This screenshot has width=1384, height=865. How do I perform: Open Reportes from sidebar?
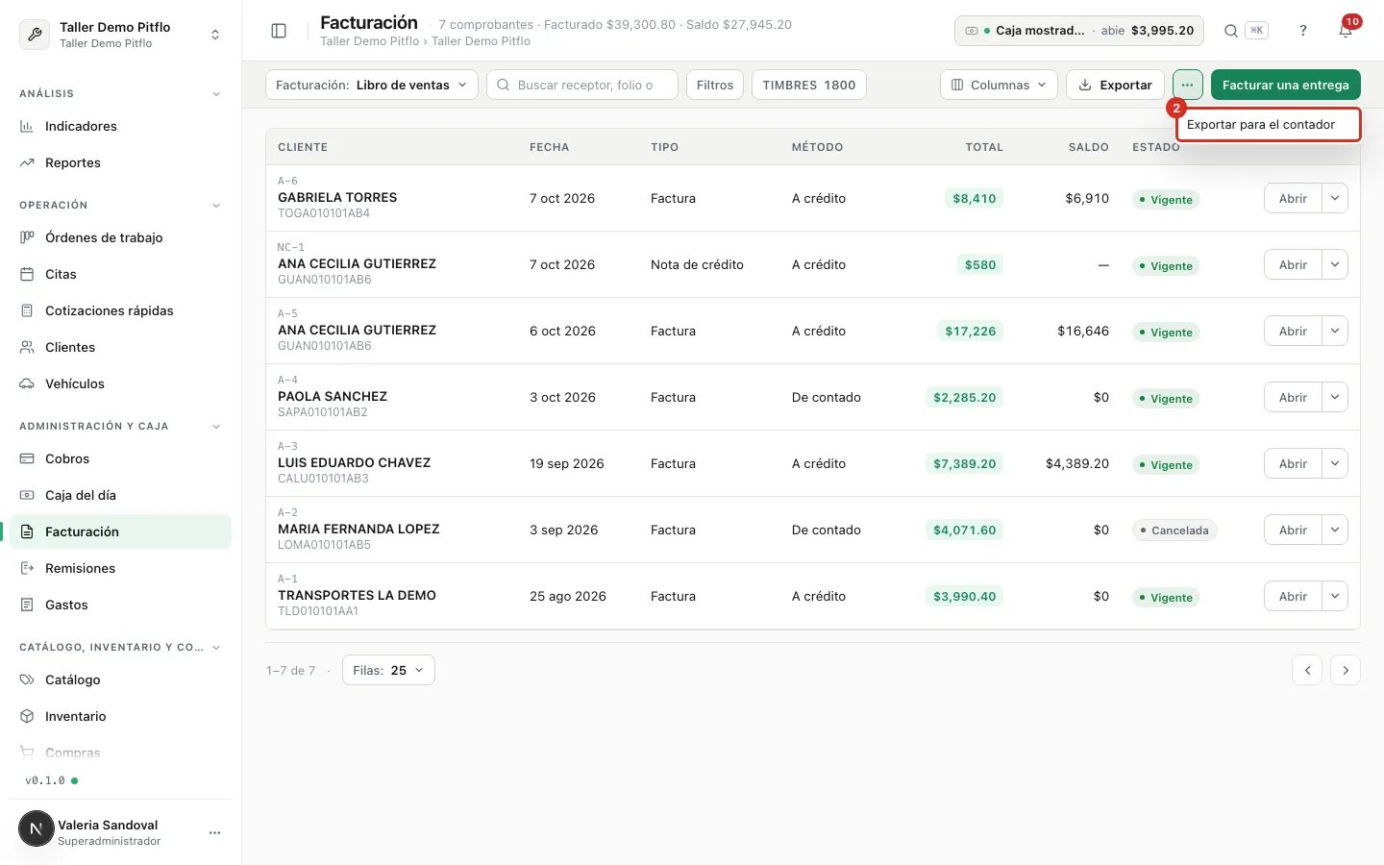120,162
